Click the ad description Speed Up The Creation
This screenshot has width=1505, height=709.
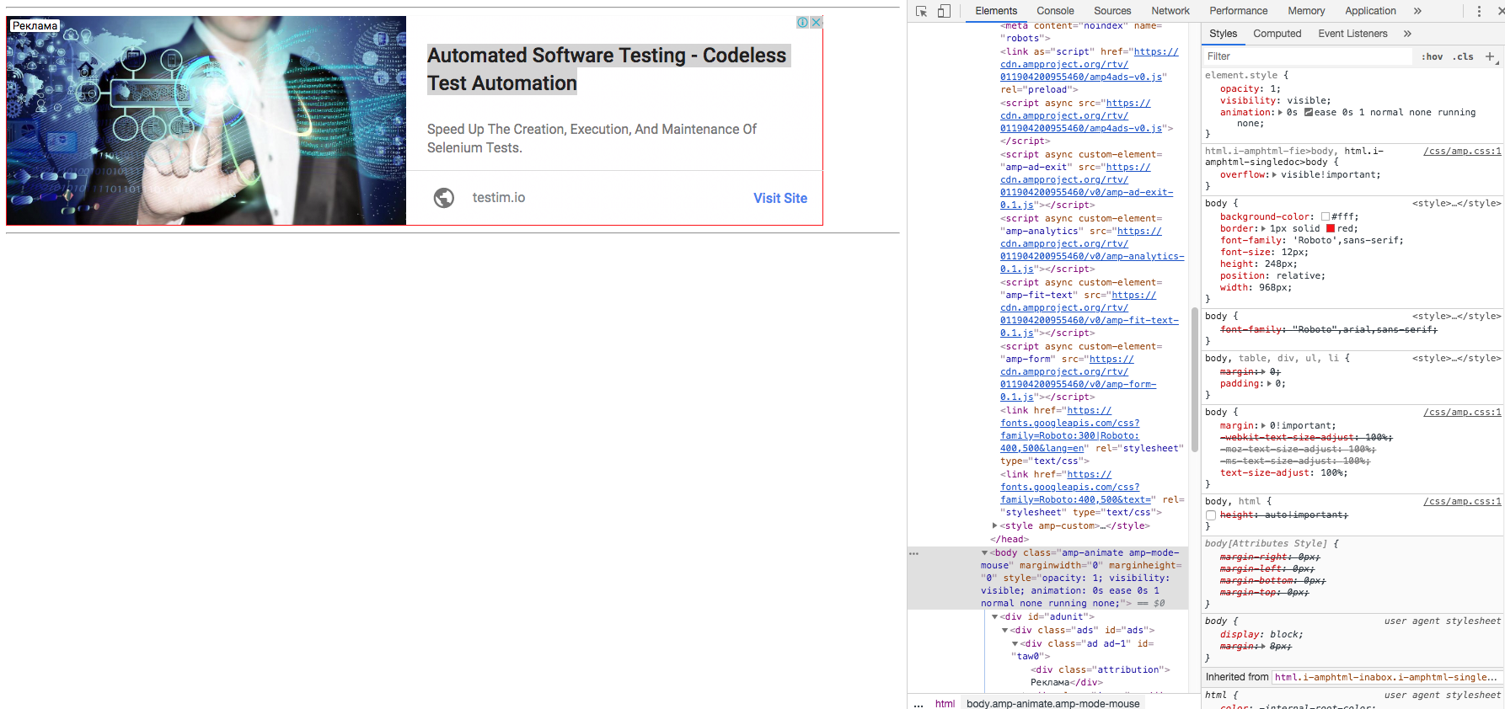pyautogui.click(x=592, y=138)
